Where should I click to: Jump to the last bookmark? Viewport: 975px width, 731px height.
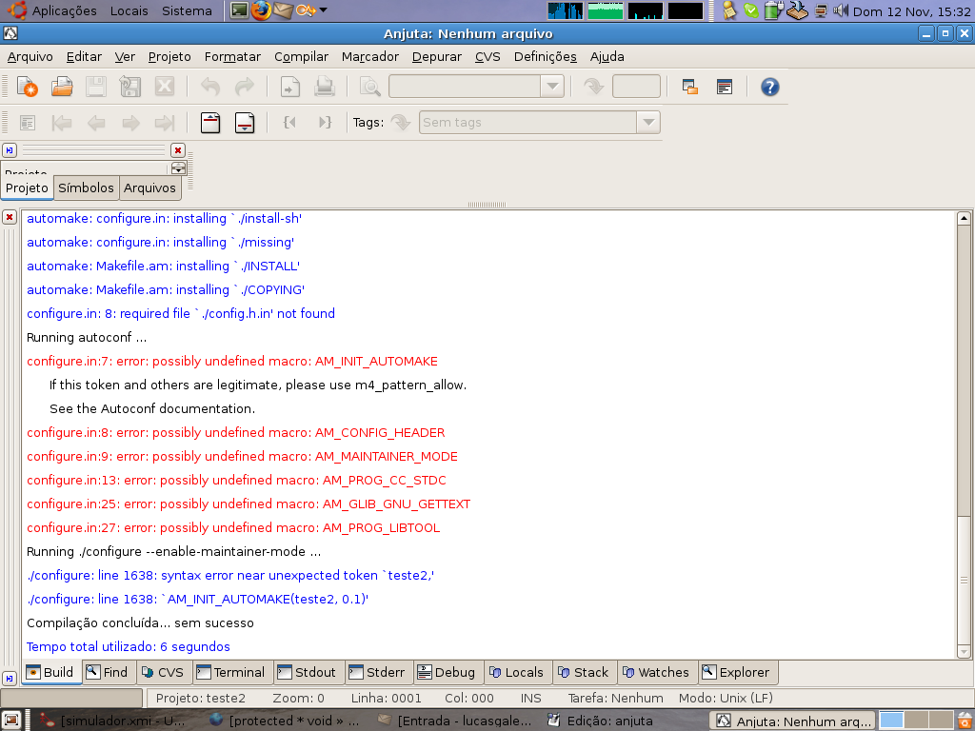click(164, 123)
